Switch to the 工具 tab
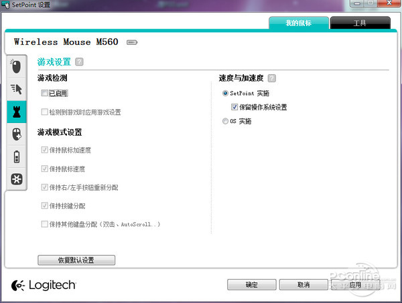Screen dimensions: 402x303 point(360,23)
